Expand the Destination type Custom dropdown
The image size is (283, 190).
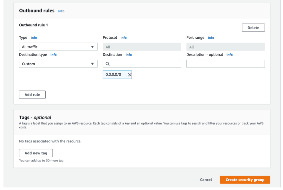(58, 64)
